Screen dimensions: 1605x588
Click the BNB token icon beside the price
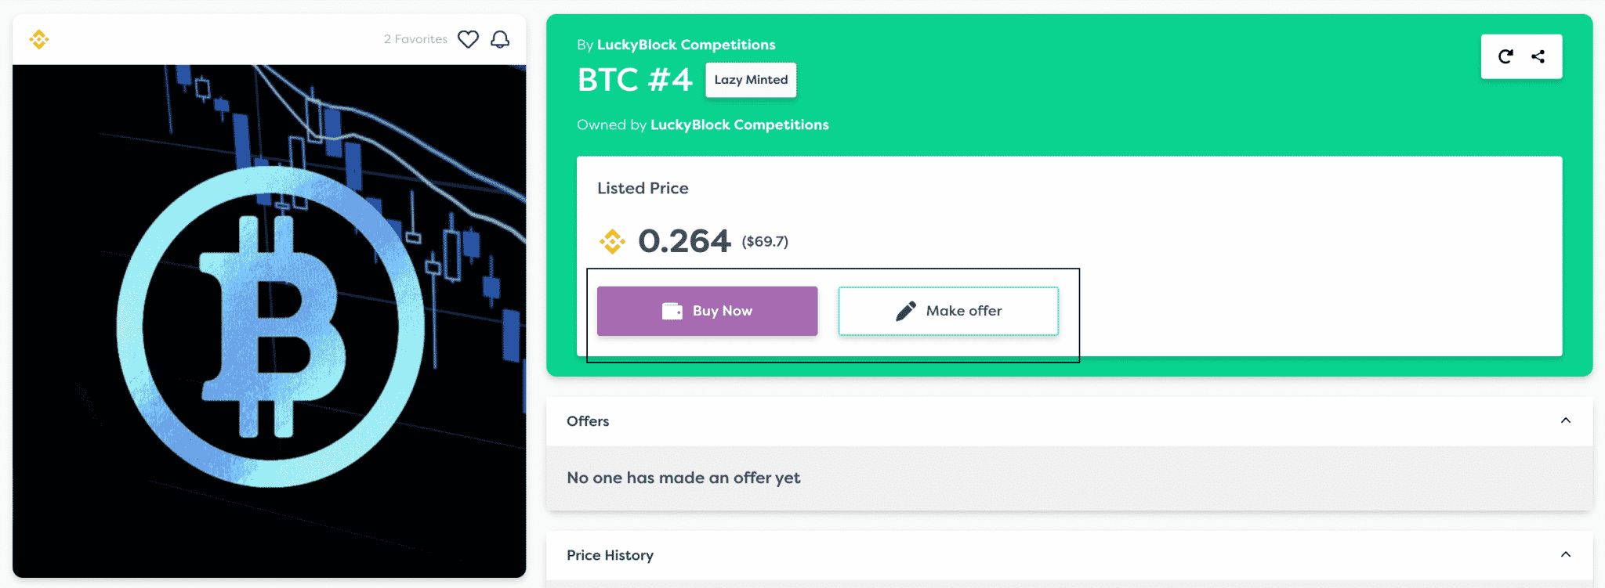coord(612,242)
